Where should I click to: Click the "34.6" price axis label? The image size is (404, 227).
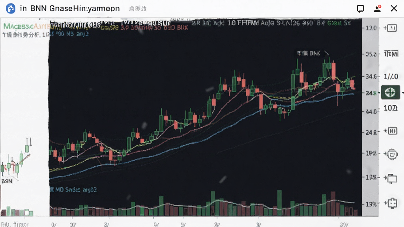click(371, 76)
